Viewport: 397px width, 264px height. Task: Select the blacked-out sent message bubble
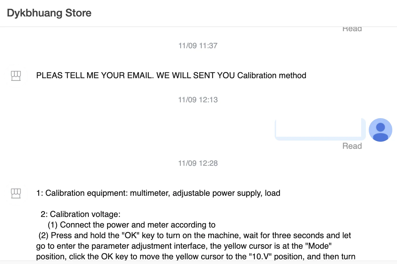[x=319, y=127]
